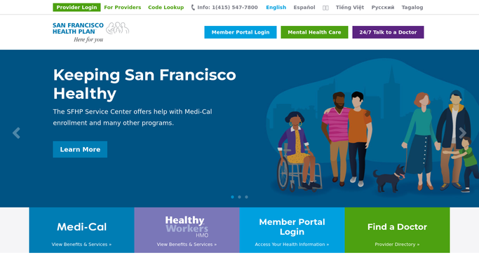The height and width of the screenshot is (269, 479).
Task: Switch language to Tiếng Việt
Action: coord(350,7)
